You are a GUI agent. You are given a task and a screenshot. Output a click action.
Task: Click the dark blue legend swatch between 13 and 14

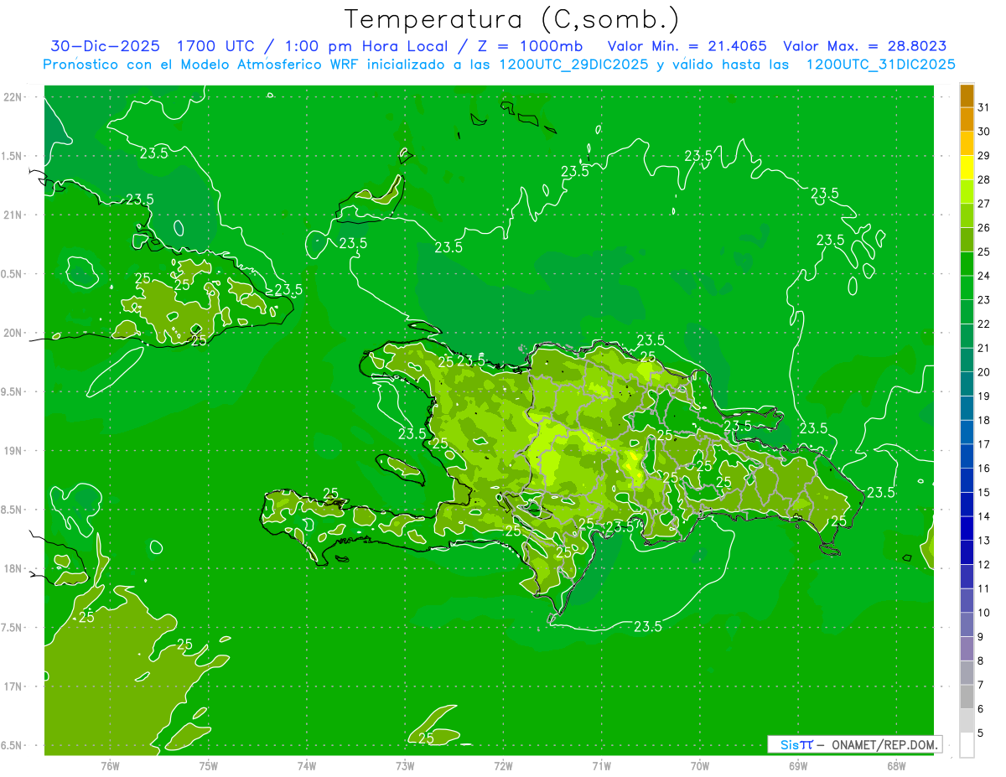click(x=967, y=528)
